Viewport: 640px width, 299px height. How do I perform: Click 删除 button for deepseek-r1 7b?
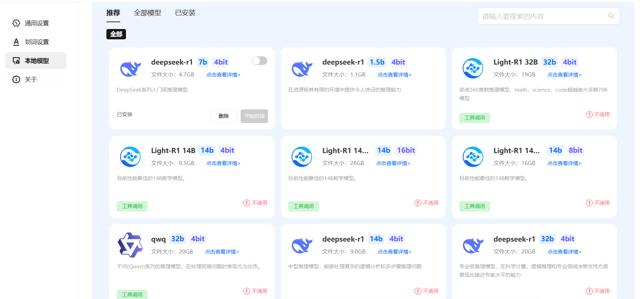click(x=223, y=116)
